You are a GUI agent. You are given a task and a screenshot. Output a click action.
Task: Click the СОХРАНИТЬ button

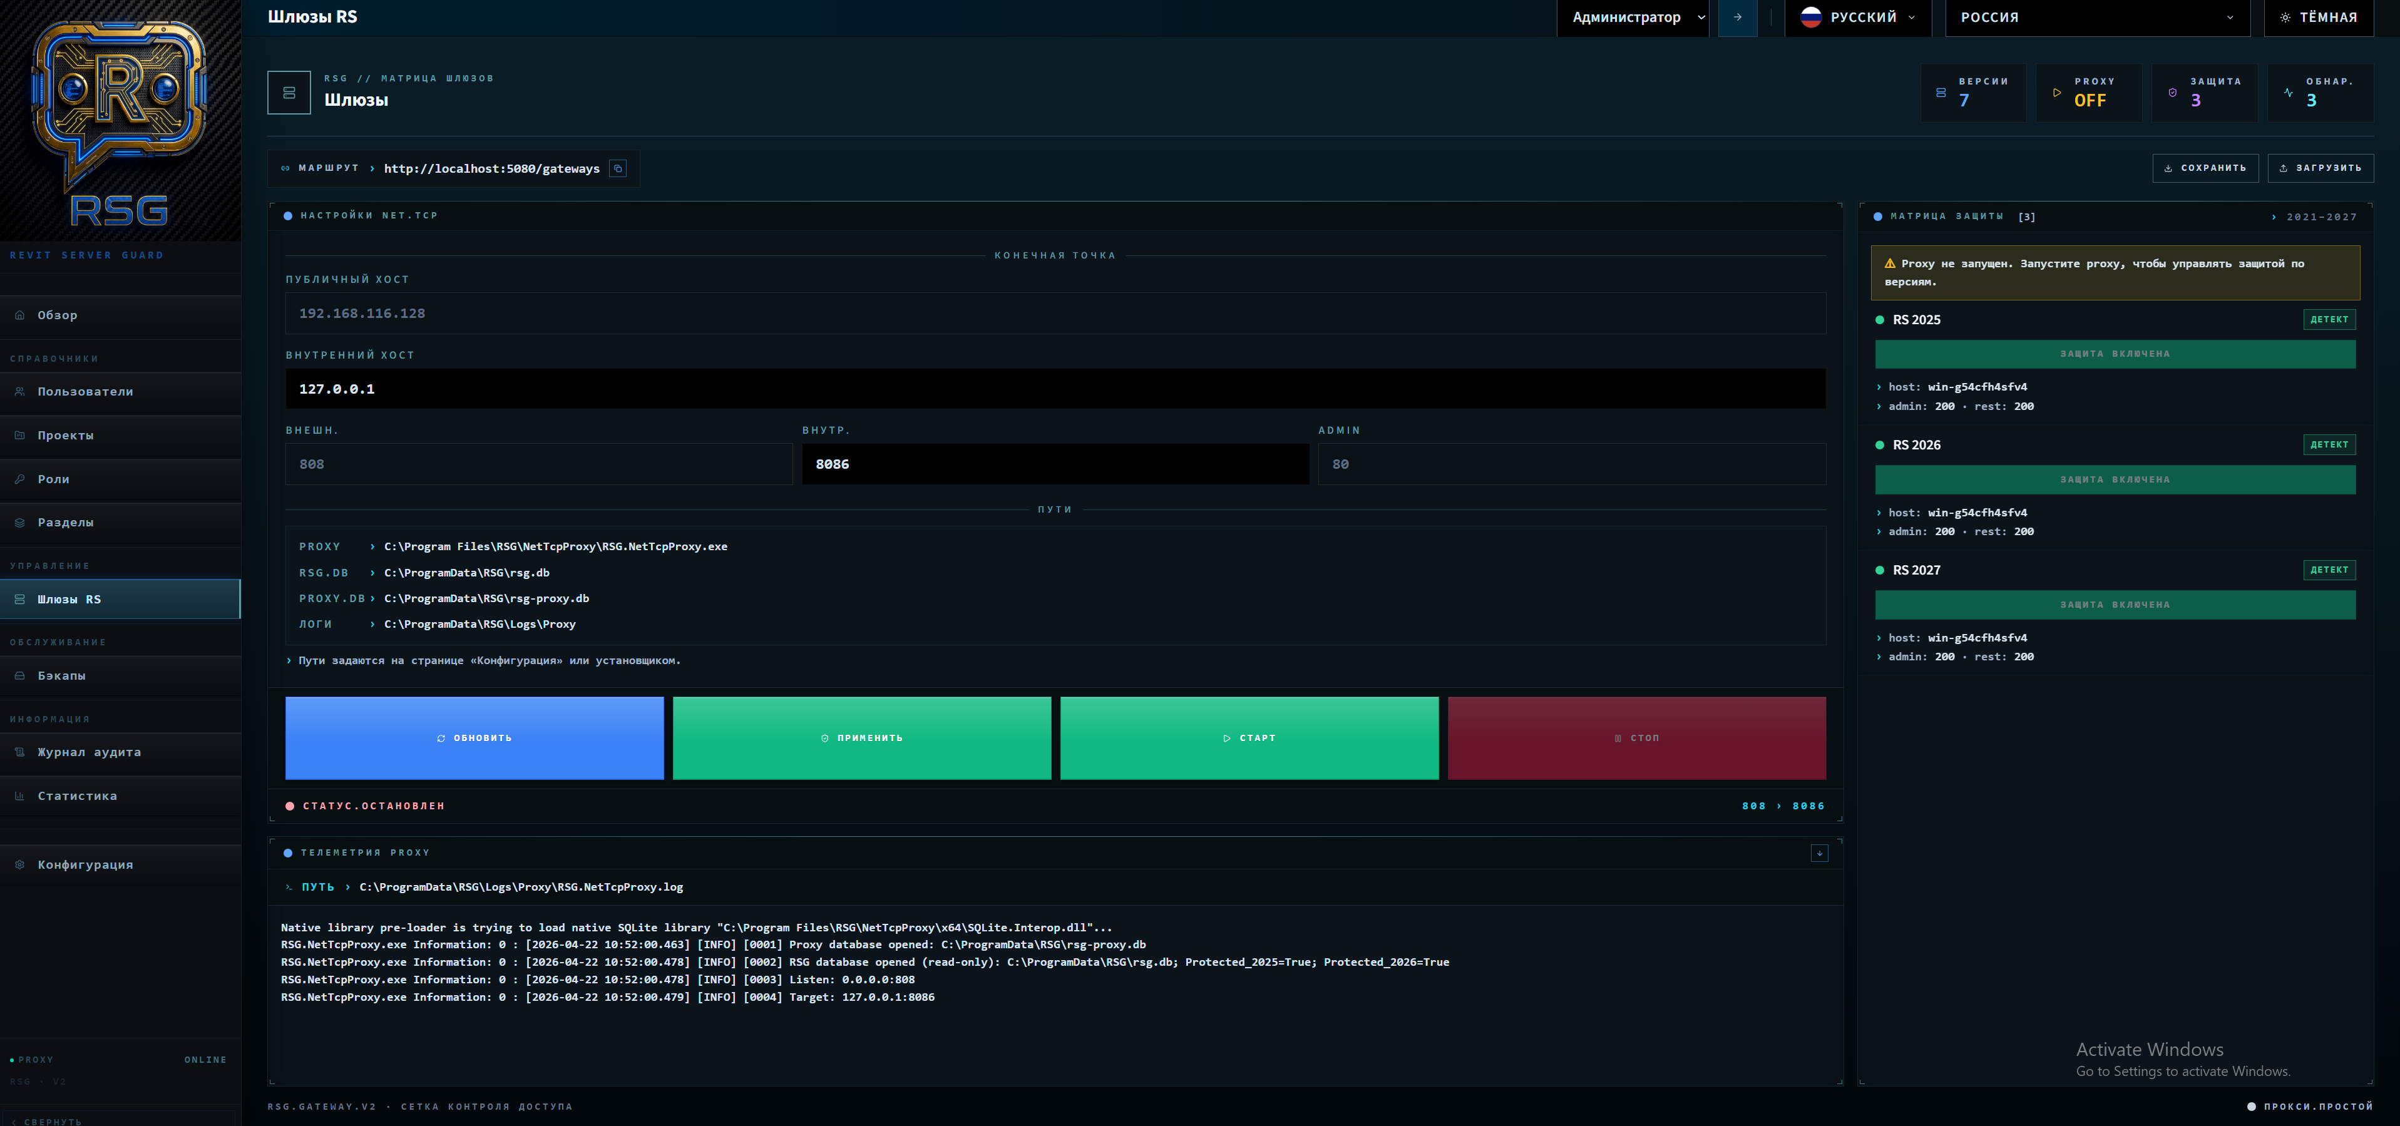[x=2205, y=168]
